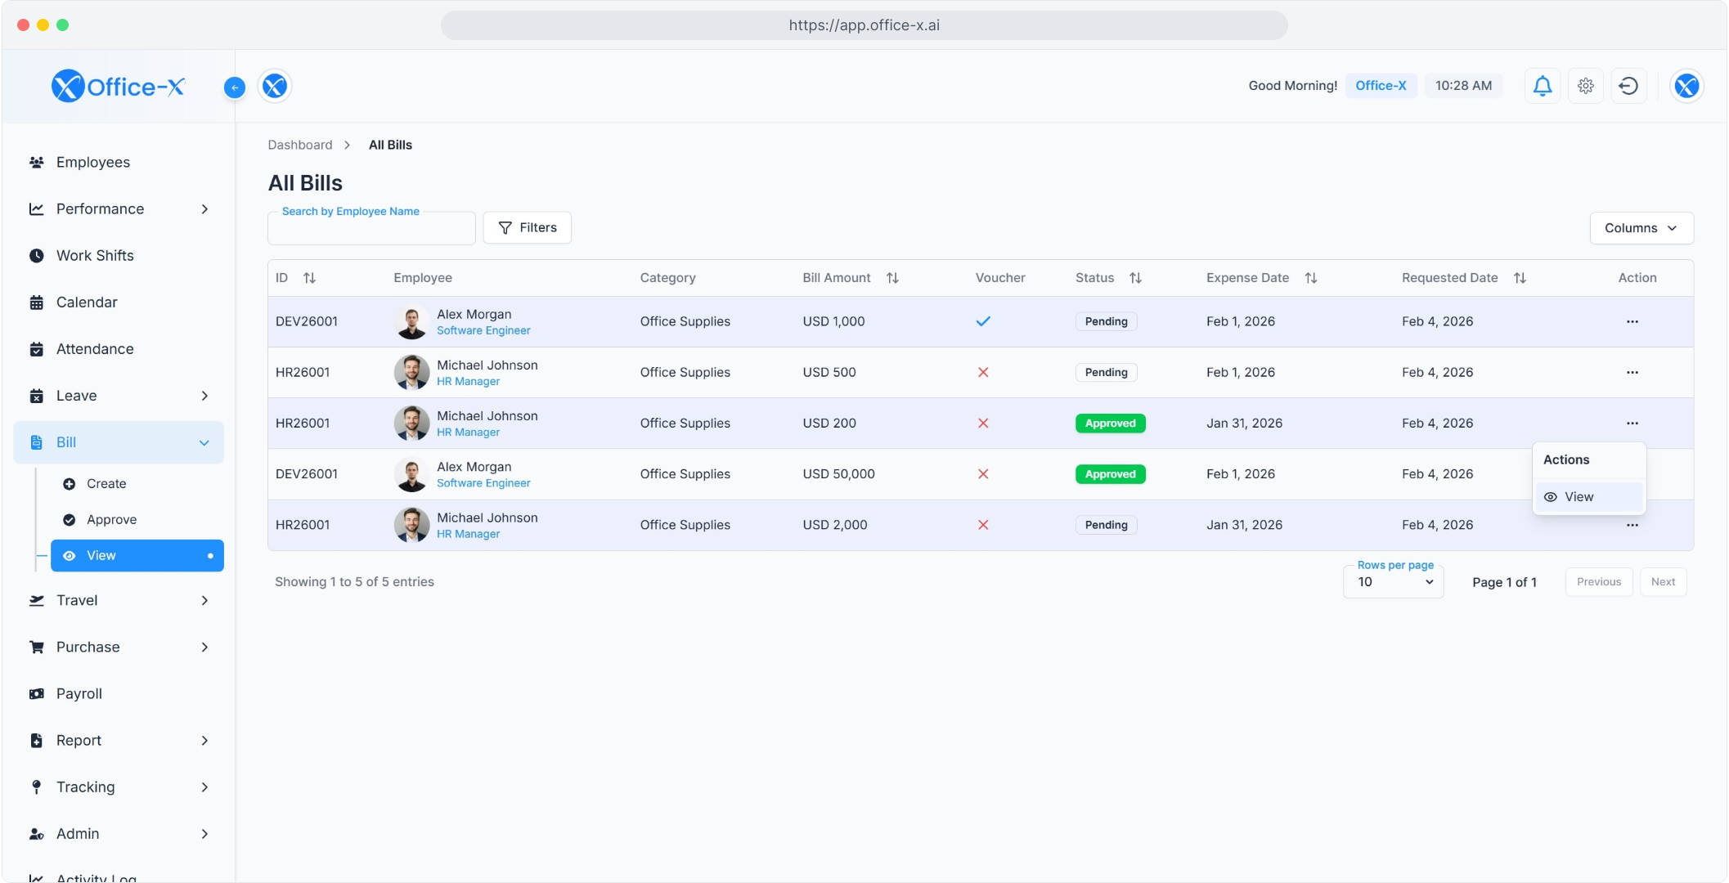Click the Approved status badge for USD 200
This screenshot has width=1729, height=883.
click(1110, 424)
